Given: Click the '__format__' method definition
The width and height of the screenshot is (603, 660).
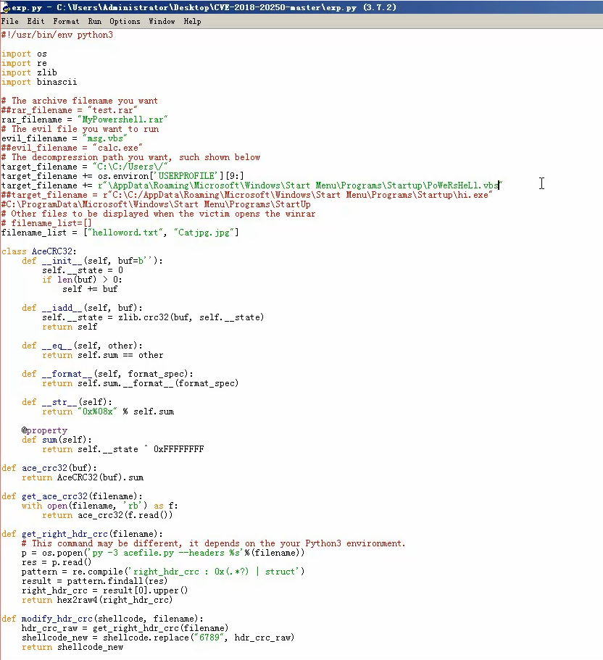Looking at the screenshot, I should pos(108,374).
